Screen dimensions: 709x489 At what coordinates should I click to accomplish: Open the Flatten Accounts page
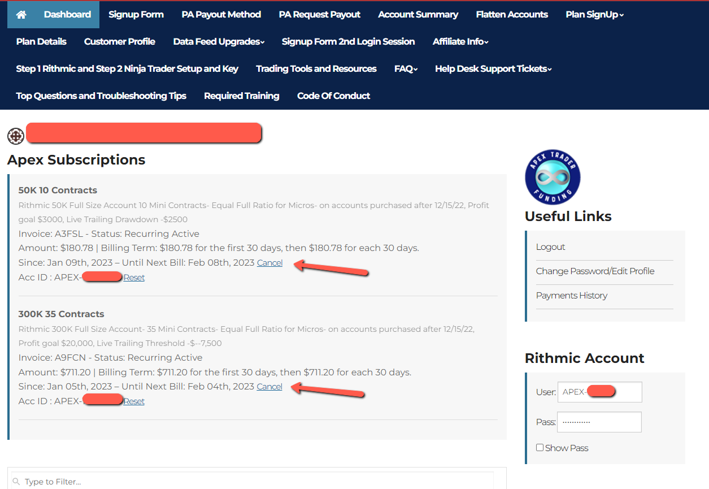pos(512,15)
